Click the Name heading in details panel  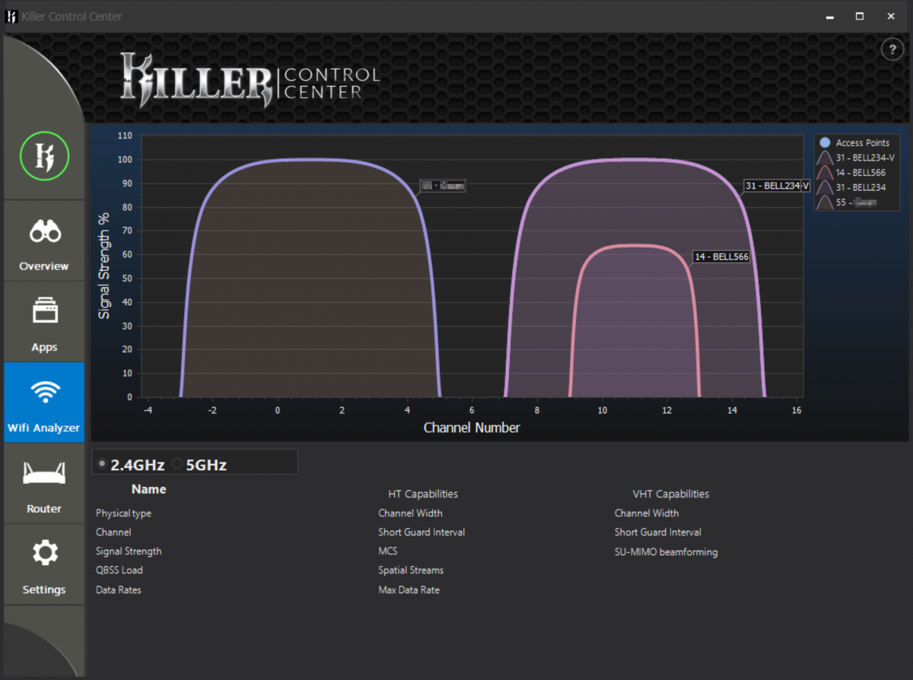148,489
